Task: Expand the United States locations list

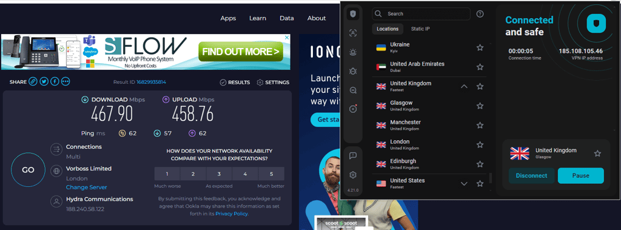Action: pos(464,184)
